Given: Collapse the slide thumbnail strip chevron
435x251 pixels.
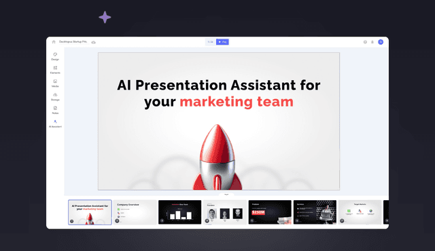Looking at the screenshot, I should click(226, 195).
